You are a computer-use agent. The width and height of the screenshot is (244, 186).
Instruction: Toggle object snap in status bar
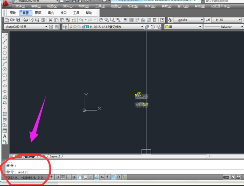tap(79, 177)
